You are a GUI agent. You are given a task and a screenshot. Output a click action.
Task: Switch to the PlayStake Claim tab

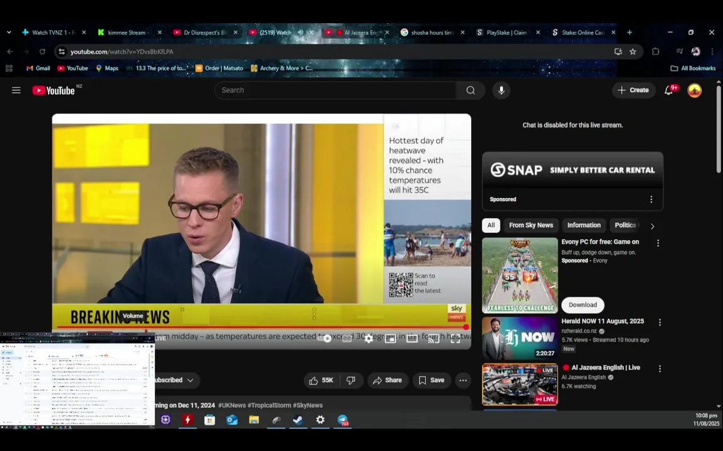pos(508,33)
